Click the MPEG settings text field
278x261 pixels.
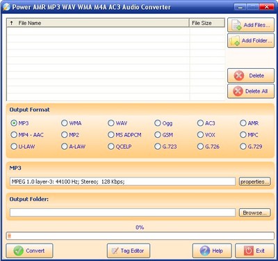[x=122, y=182]
